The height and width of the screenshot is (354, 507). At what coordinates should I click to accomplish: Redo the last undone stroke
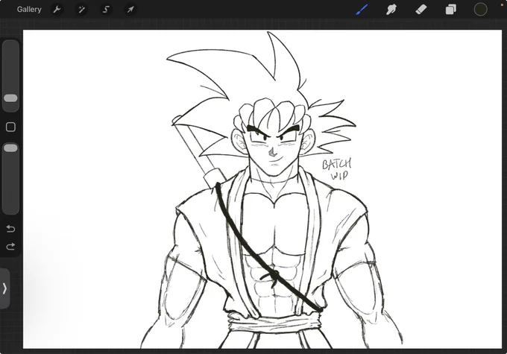10,247
